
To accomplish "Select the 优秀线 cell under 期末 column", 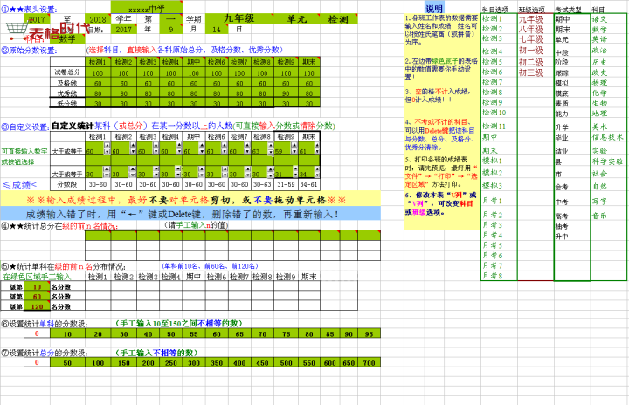I will click(x=308, y=93).
